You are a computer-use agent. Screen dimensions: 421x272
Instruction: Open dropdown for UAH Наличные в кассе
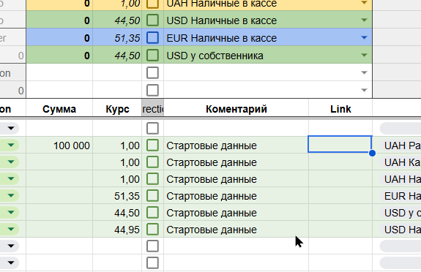(x=364, y=3)
